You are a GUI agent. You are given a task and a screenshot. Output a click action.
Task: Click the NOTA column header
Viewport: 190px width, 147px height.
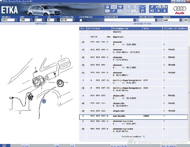point(152,28)
